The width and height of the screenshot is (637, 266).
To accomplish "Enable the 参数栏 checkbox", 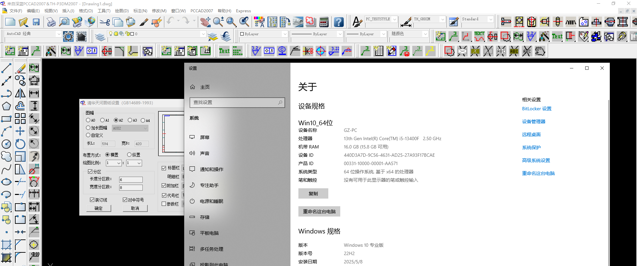I will 164,204.
